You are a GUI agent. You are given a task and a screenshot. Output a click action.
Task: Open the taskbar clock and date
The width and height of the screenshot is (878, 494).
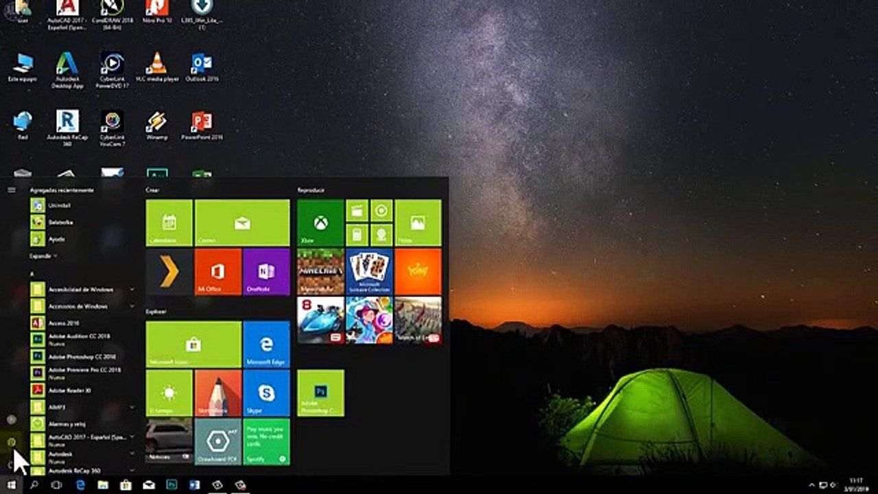click(x=855, y=484)
